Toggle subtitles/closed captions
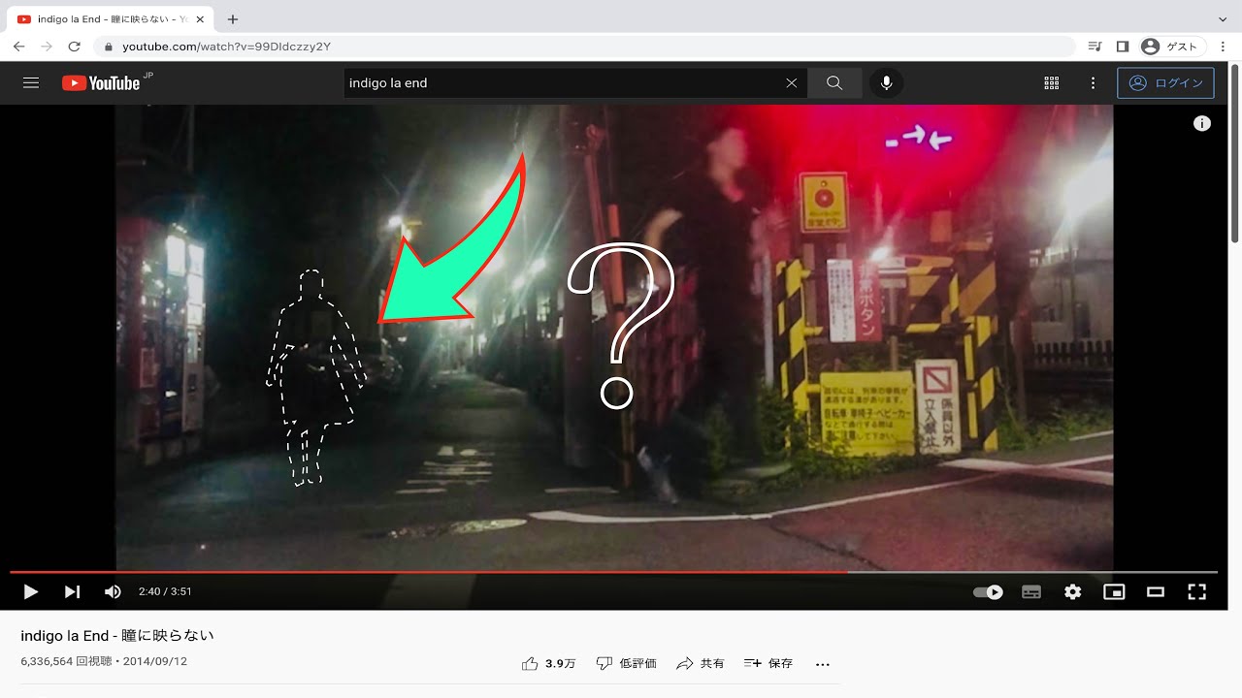The width and height of the screenshot is (1242, 698). [1031, 591]
